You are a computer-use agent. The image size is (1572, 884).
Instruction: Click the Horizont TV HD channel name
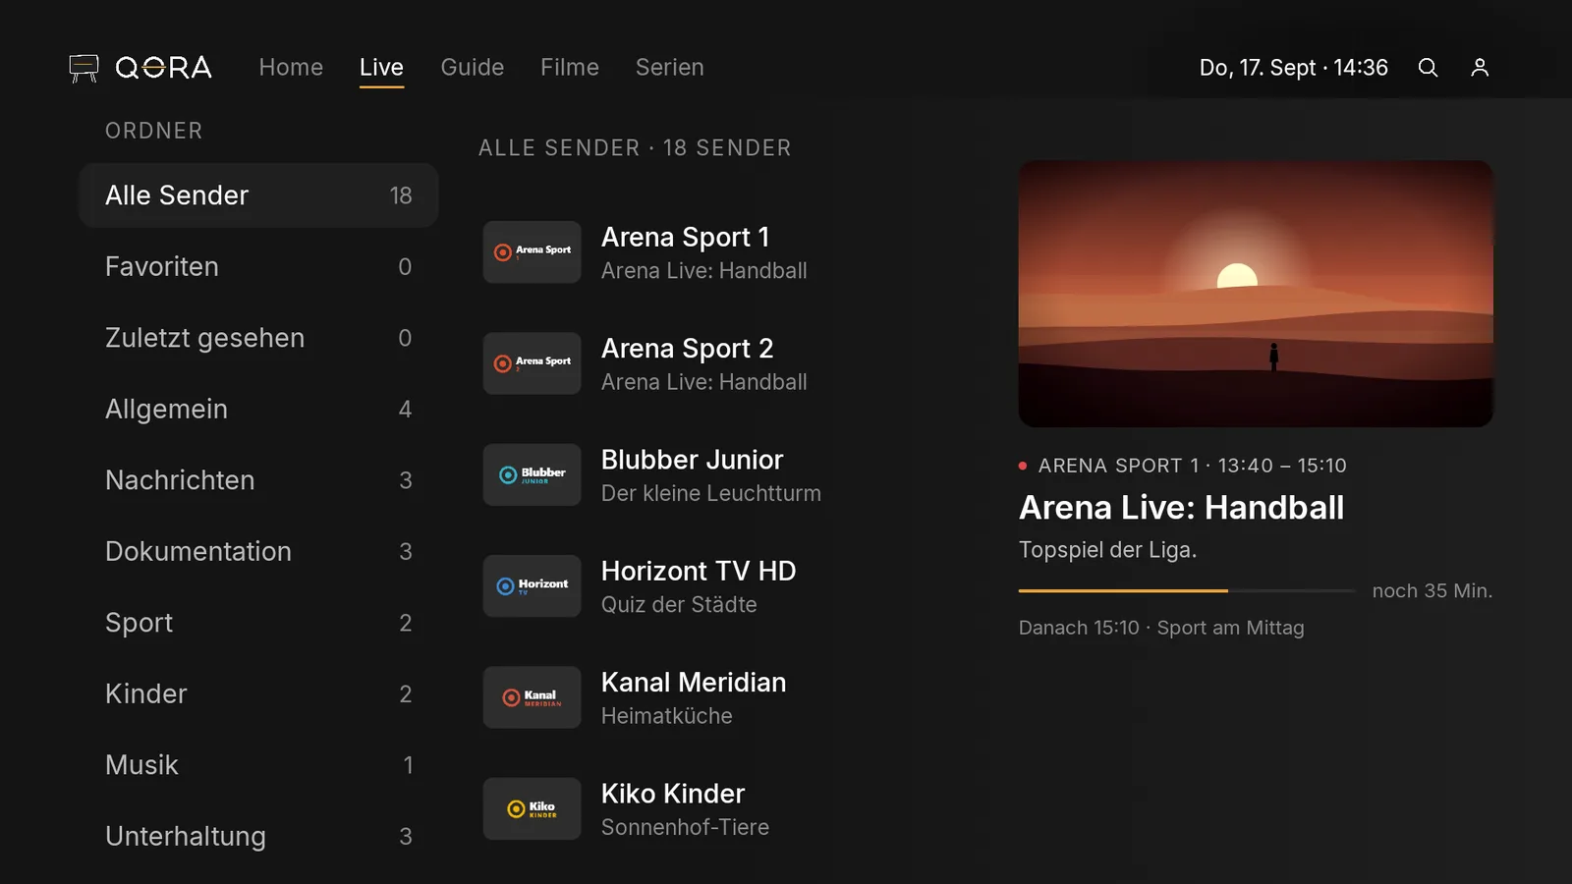click(699, 572)
